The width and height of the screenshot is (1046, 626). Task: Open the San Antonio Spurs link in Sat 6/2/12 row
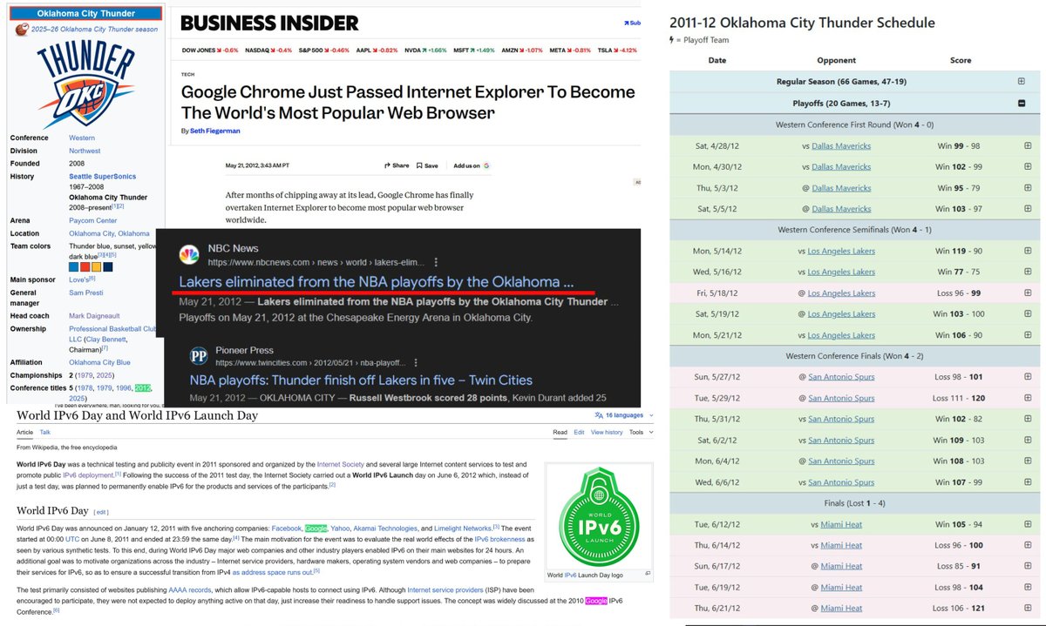tap(841, 440)
